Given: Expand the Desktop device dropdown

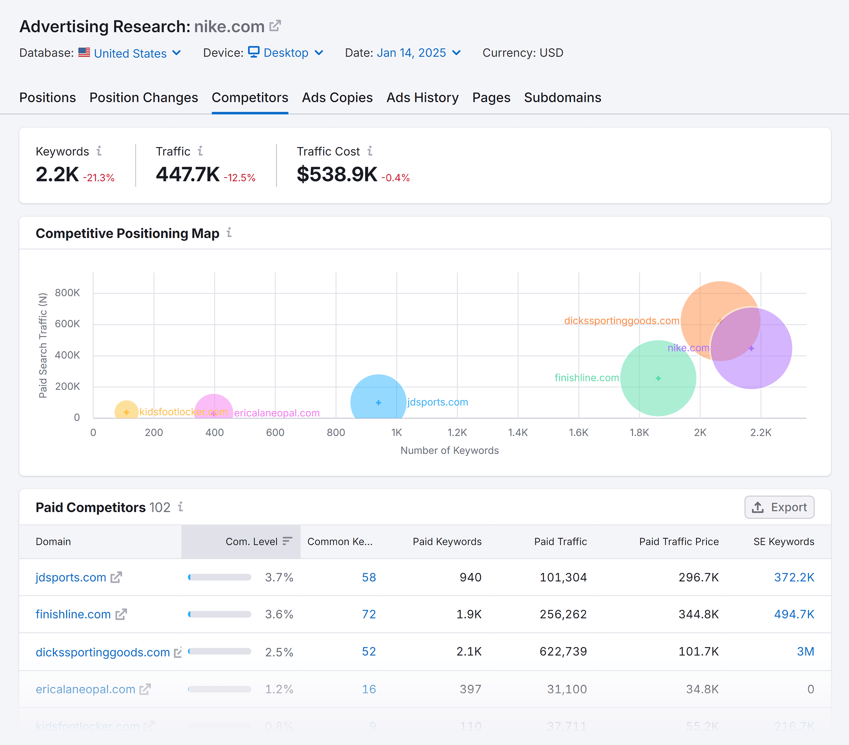Looking at the screenshot, I should coord(293,53).
